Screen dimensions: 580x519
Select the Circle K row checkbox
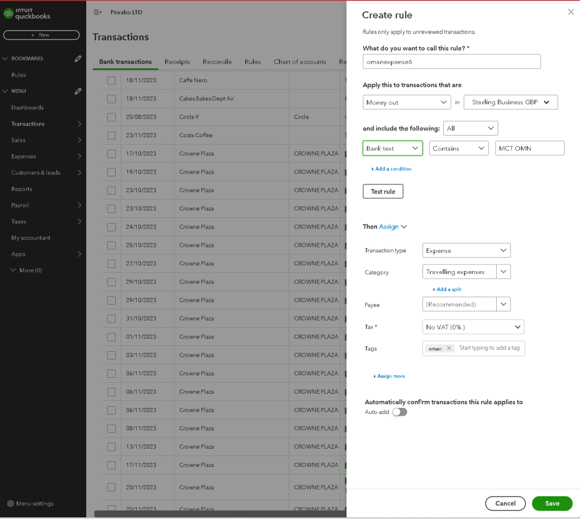[x=111, y=117]
